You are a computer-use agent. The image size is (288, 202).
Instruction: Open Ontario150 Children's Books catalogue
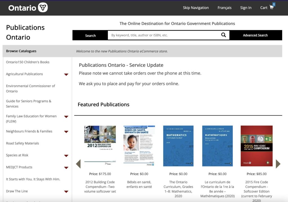28,62
